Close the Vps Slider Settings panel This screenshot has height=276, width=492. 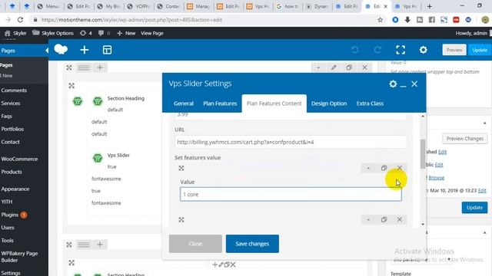click(x=414, y=84)
